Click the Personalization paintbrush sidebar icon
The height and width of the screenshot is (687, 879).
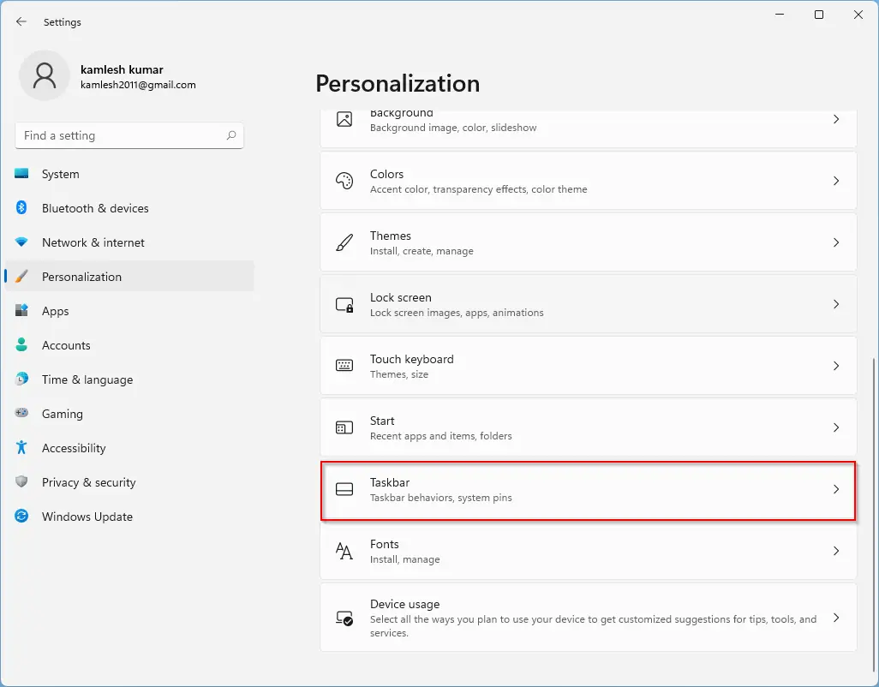21,277
